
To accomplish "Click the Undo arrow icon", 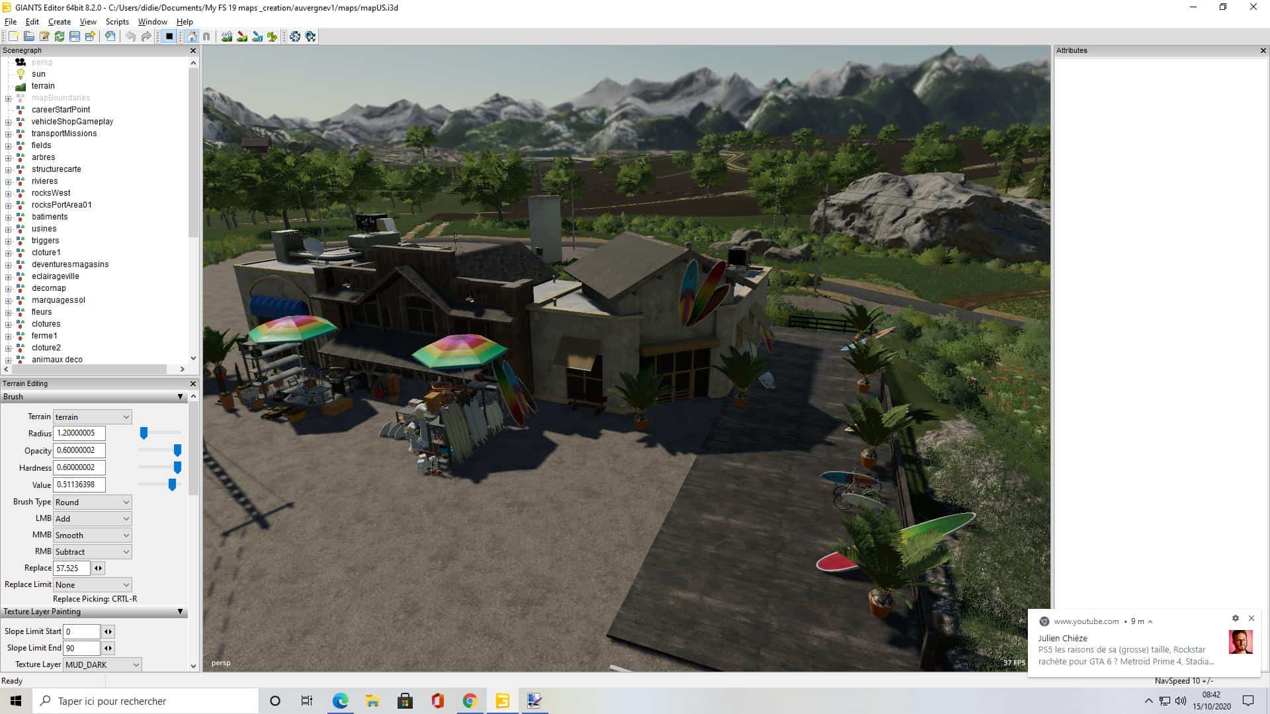I will coord(130,36).
